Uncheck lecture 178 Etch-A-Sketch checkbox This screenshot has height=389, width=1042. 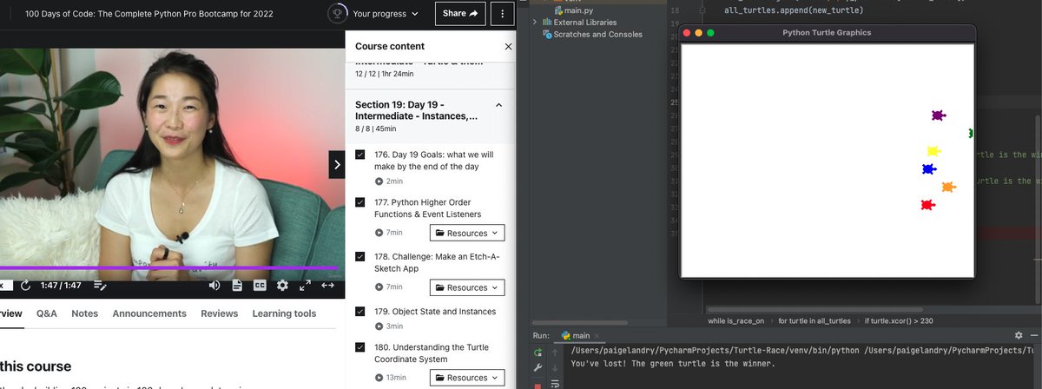click(360, 257)
